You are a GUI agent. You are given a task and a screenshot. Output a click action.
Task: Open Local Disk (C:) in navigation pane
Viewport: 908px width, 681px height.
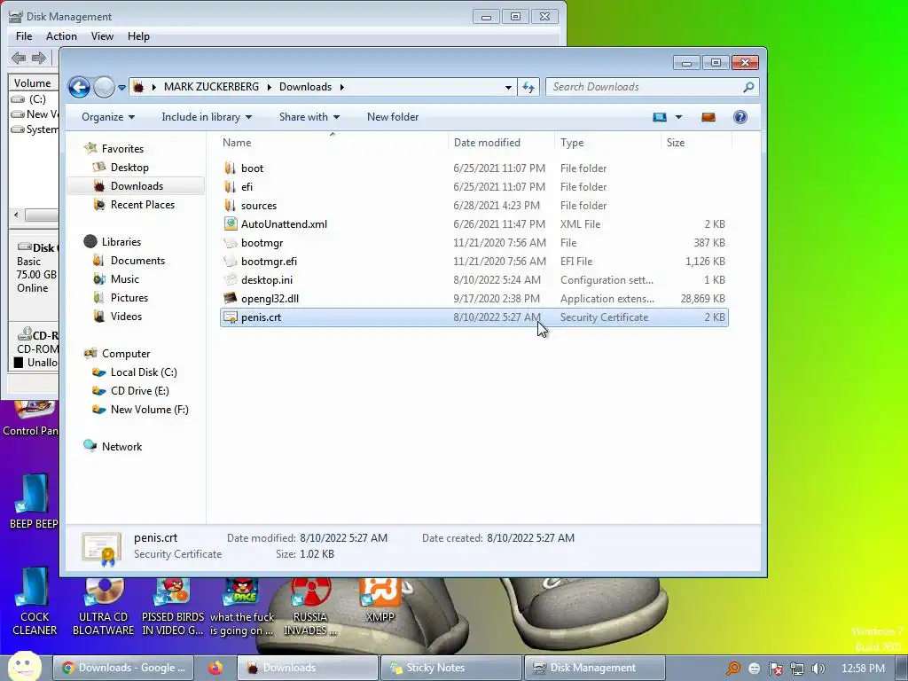pos(144,372)
